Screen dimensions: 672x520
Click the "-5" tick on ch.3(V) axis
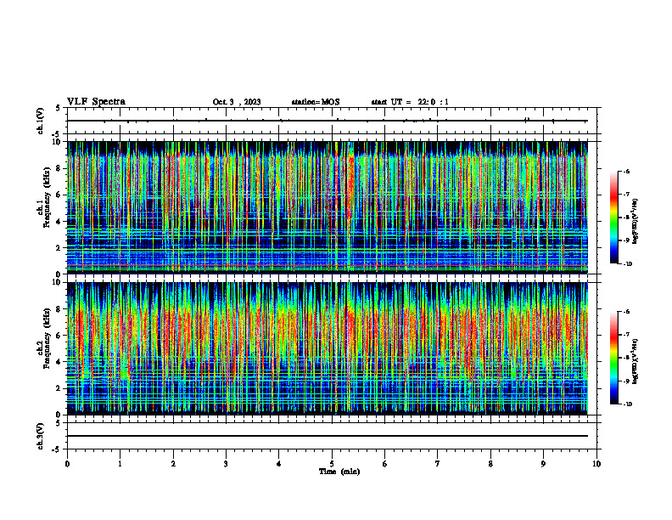(58, 449)
